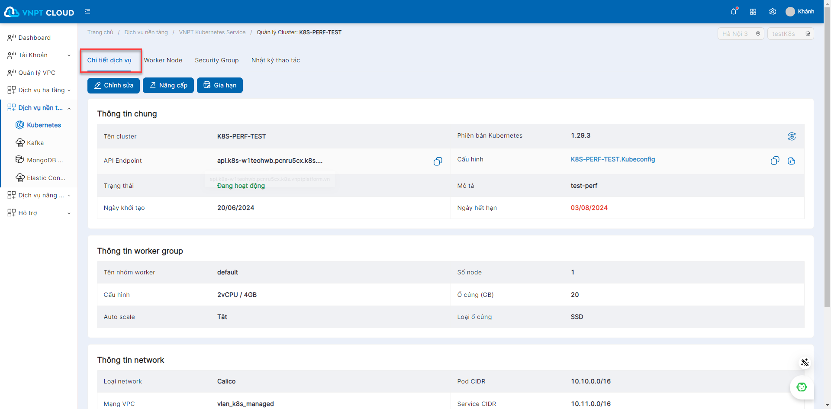This screenshot has height=409, width=831.
Task: Open Quản lý VPC in sidebar
Action: 37,73
